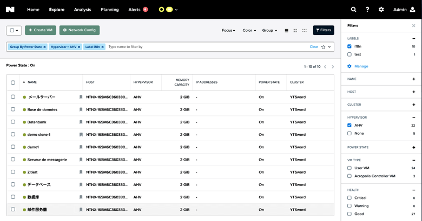422x221 pixels.
Task: Open the Group dropdown
Action: [269, 31]
